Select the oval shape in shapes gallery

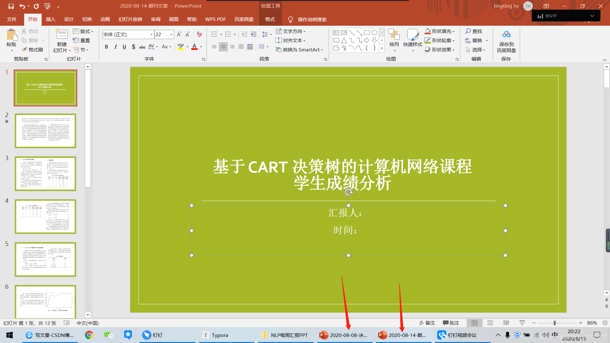tap(375, 32)
